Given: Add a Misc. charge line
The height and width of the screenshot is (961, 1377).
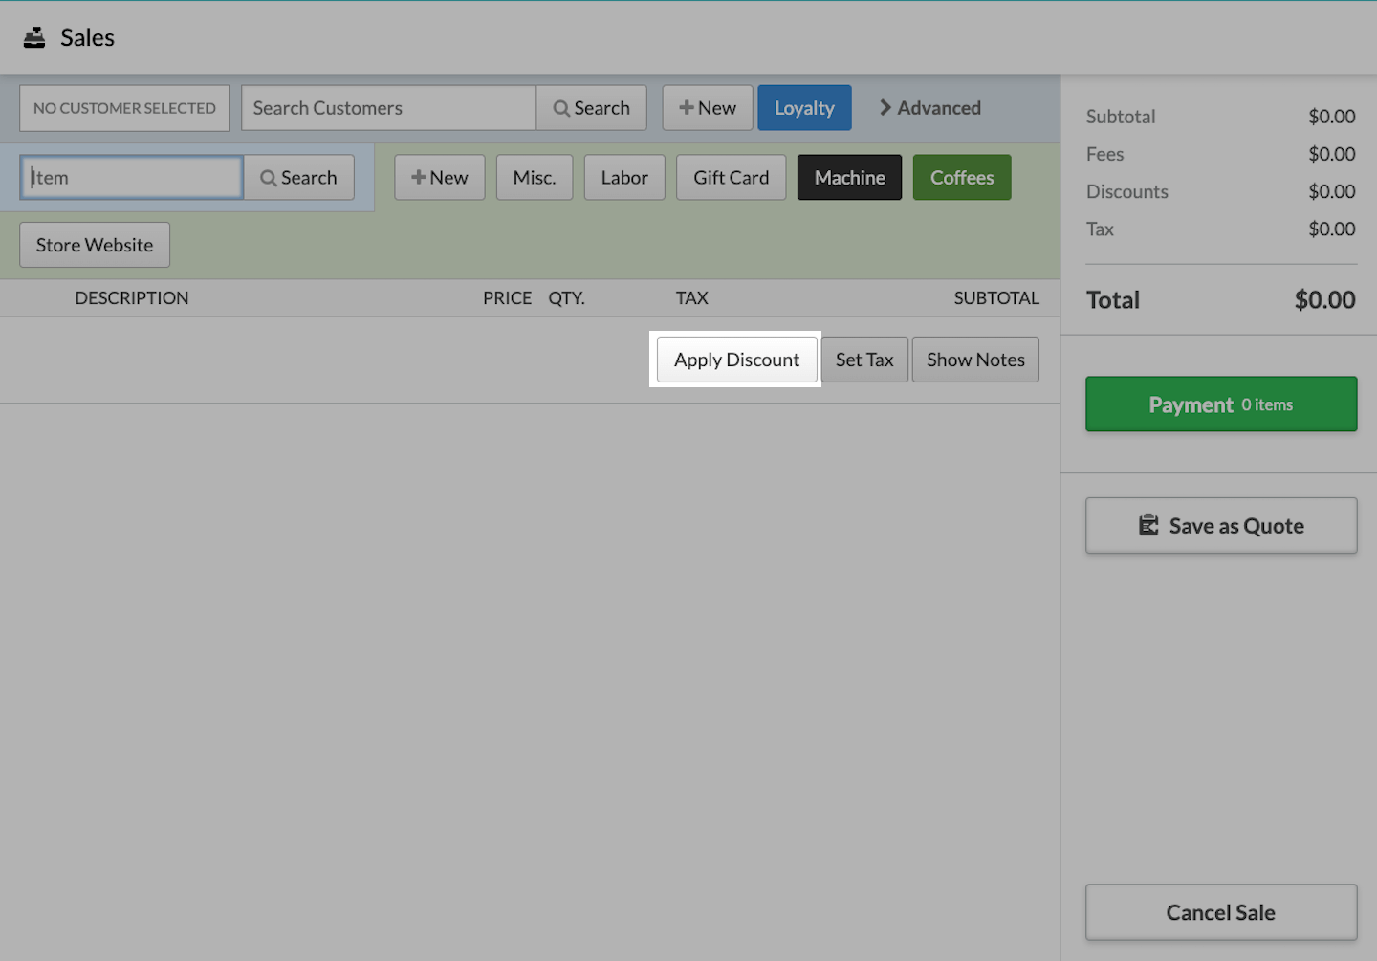Looking at the screenshot, I should 534,178.
